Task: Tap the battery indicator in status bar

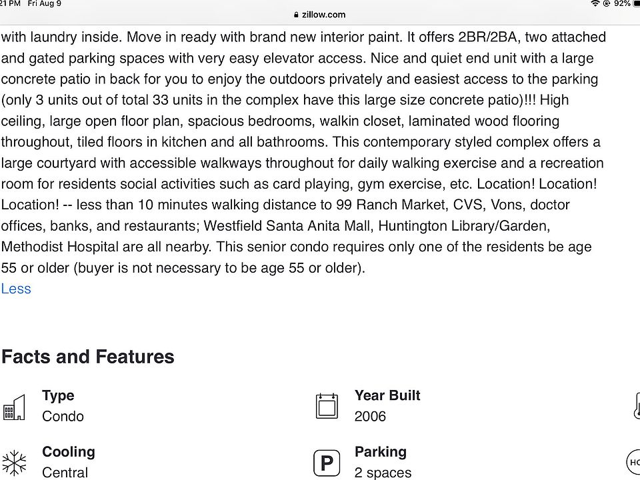Action: pyautogui.click(x=635, y=4)
